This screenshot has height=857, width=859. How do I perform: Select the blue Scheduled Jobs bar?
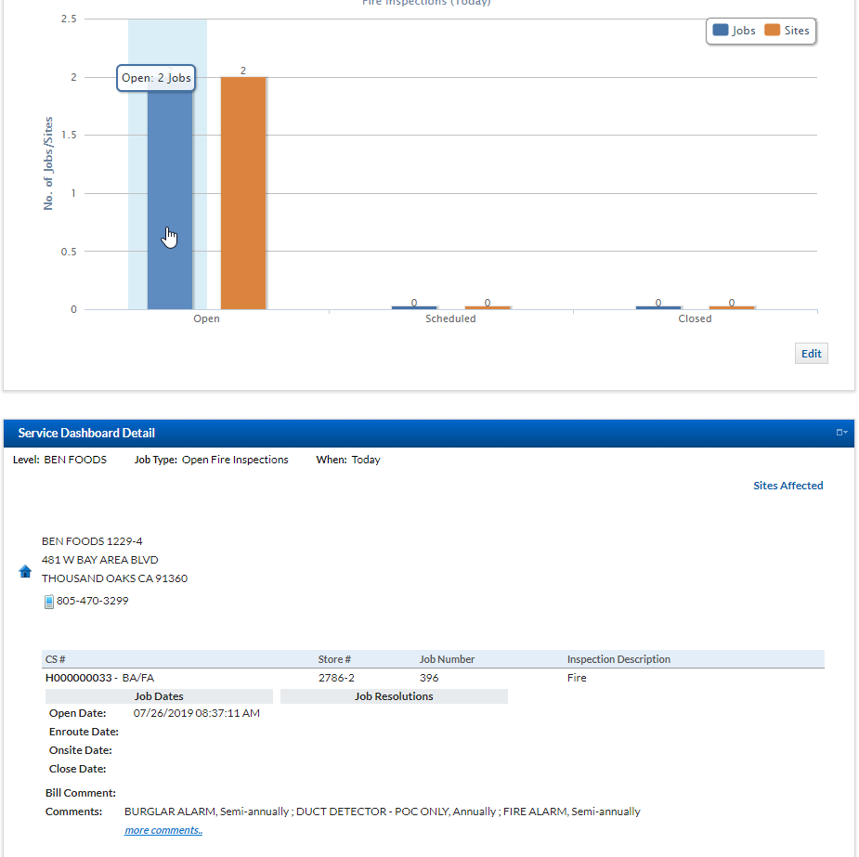(x=414, y=307)
